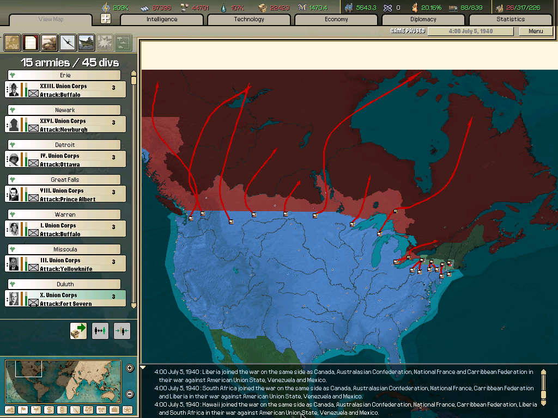Click the star victory points map icon
Screen dimensions: 558x418
point(128,410)
